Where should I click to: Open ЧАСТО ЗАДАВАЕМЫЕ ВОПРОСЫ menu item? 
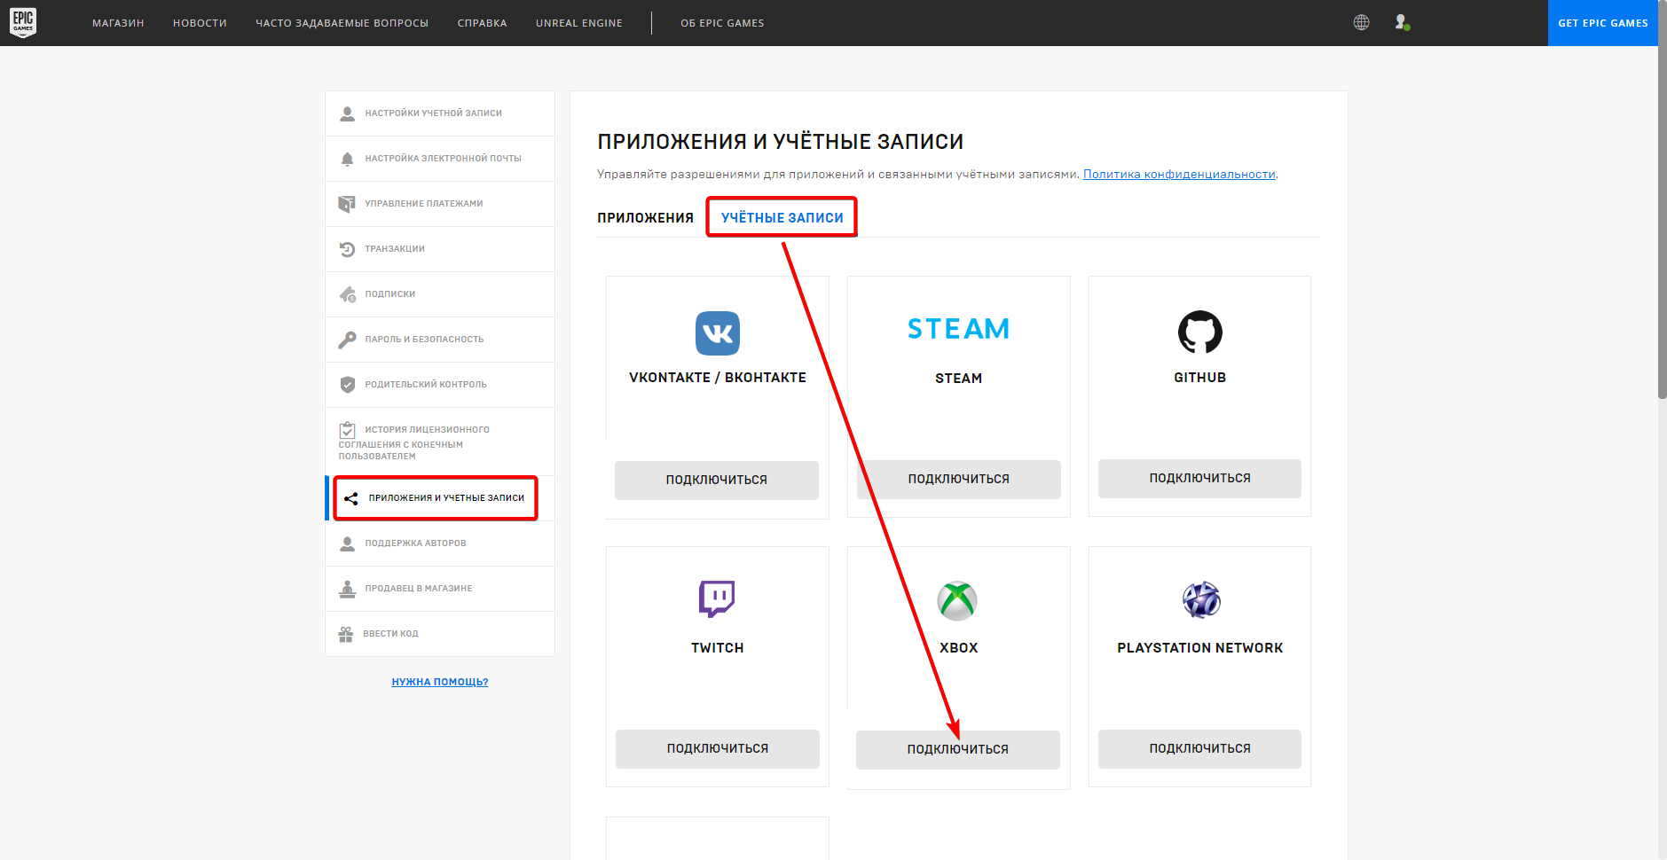click(342, 23)
